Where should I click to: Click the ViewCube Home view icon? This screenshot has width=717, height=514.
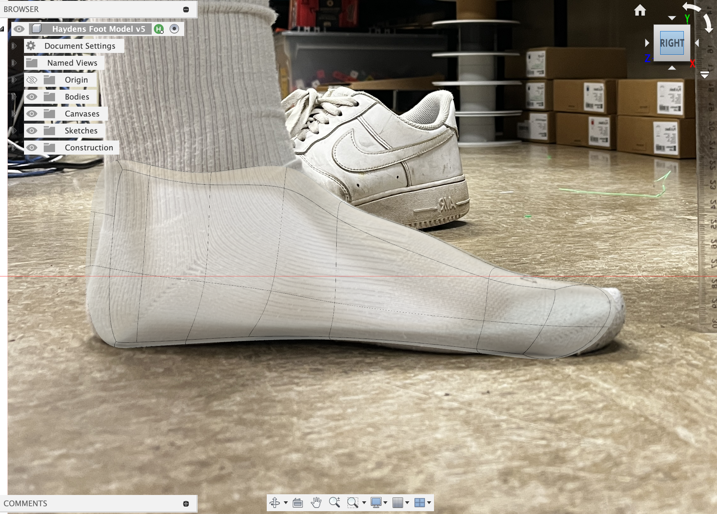[x=640, y=10]
